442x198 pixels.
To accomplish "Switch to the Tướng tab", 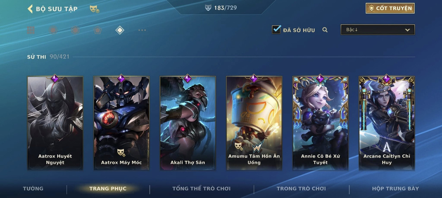I will click(x=33, y=188).
